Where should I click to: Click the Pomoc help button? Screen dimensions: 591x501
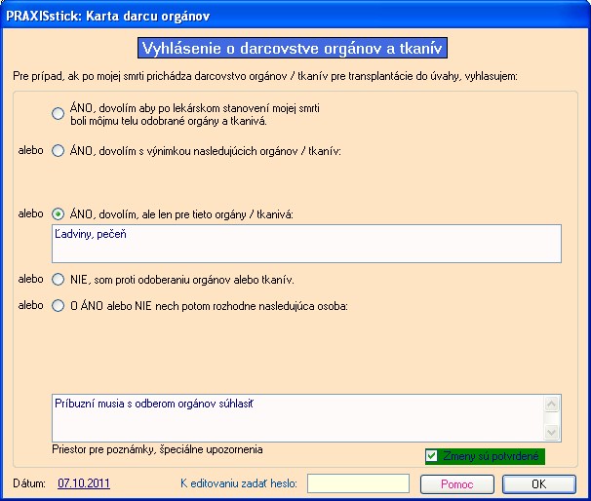[x=457, y=484]
